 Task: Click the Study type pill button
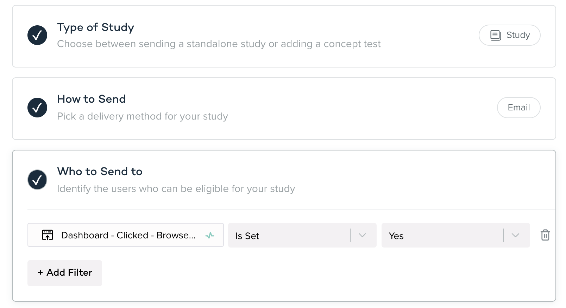click(509, 35)
